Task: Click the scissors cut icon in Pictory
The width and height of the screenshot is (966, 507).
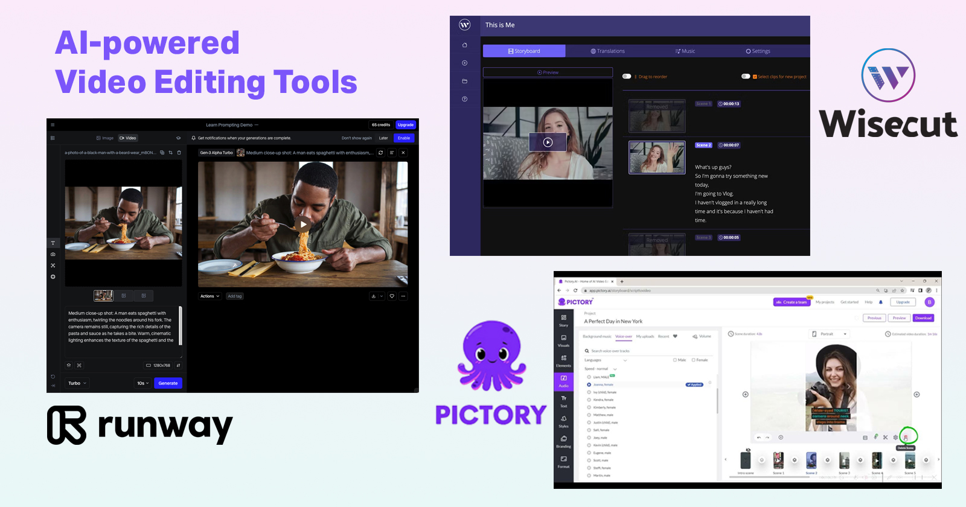Action: pyautogui.click(x=885, y=437)
